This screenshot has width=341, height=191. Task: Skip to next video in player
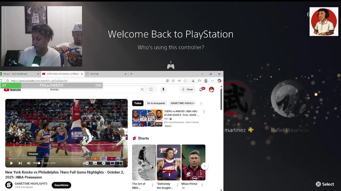[x=20, y=163]
